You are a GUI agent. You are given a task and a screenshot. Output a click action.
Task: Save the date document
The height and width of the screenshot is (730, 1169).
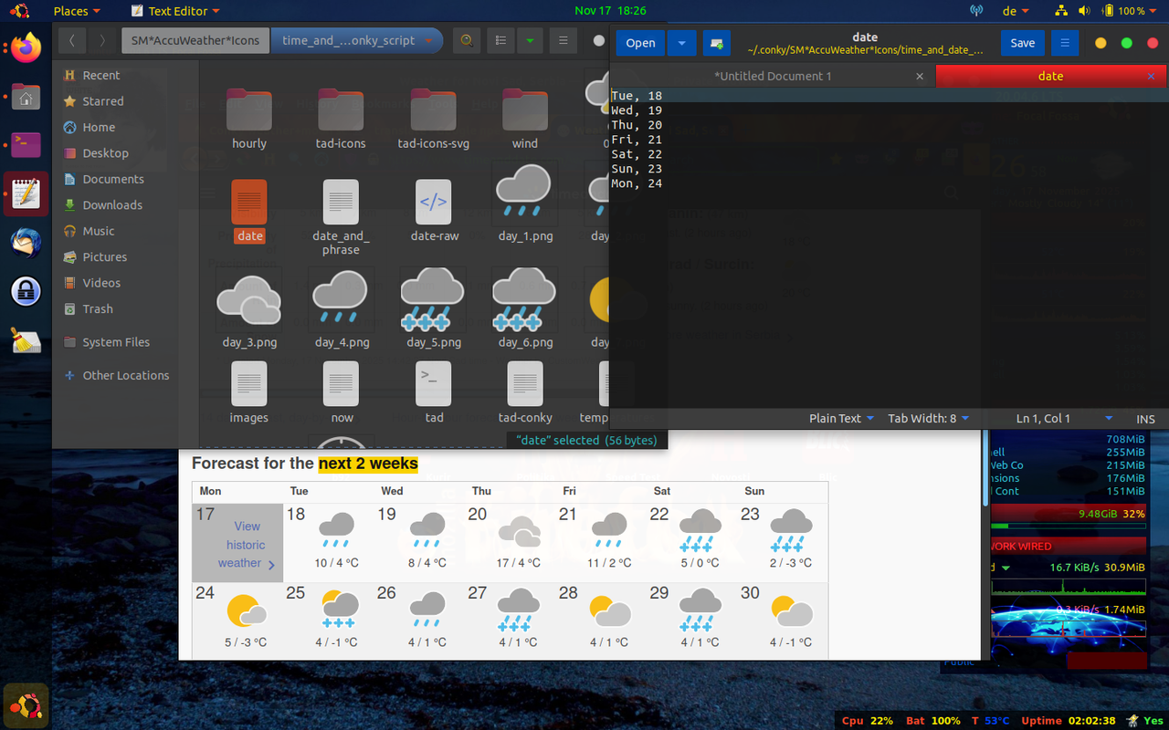tap(1023, 43)
